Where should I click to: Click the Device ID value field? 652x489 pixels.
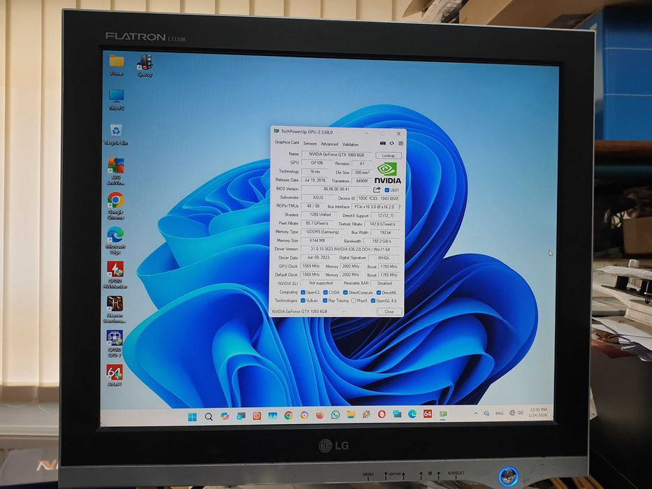pyautogui.click(x=378, y=198)
